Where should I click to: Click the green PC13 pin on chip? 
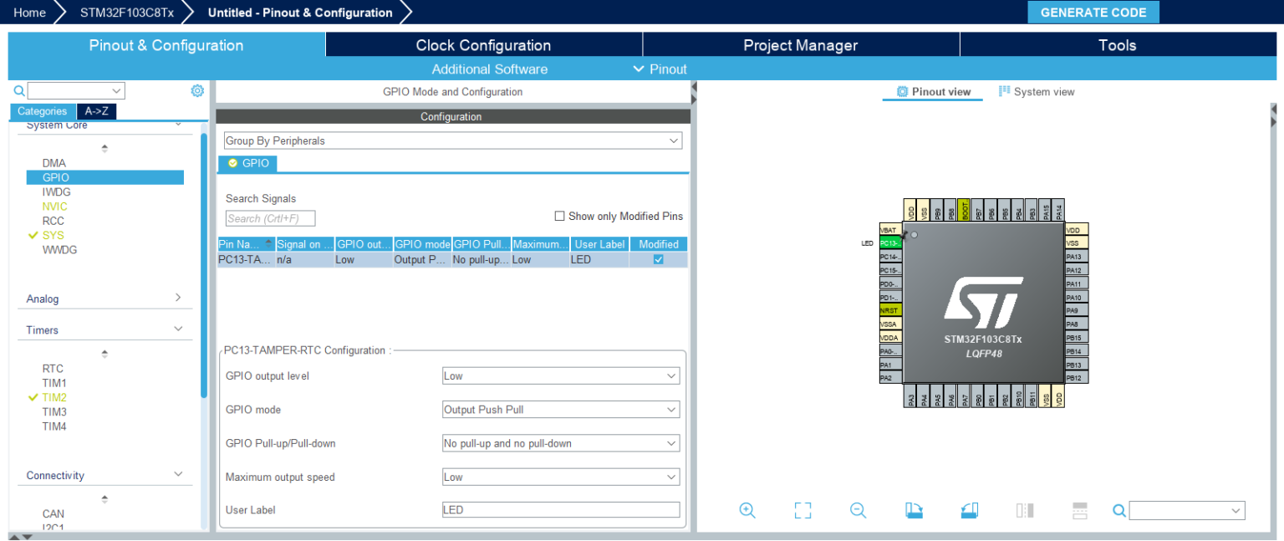coord(890,243)
